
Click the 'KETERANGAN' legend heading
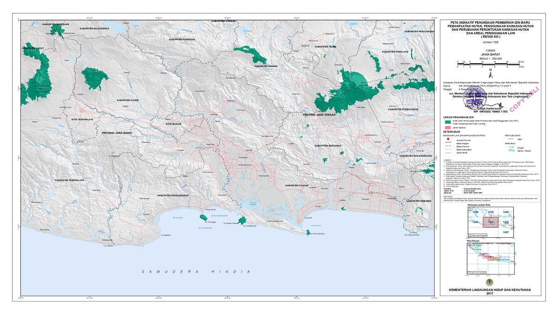tap(452, 132)
